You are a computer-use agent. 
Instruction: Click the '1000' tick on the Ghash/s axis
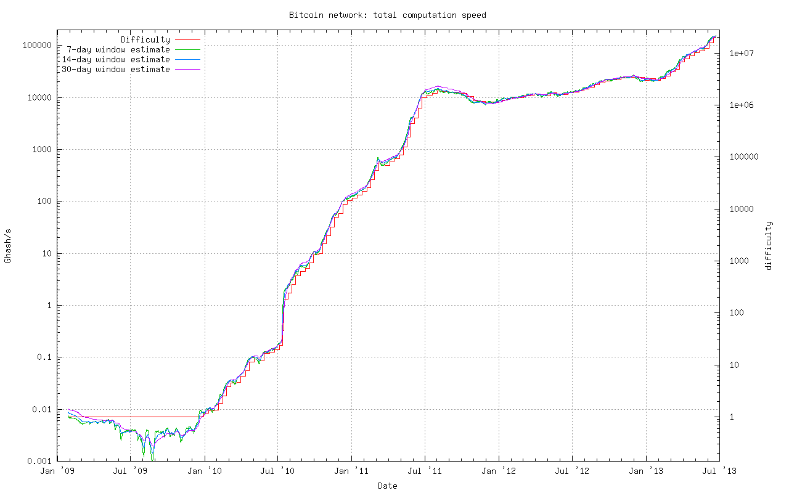42,150
